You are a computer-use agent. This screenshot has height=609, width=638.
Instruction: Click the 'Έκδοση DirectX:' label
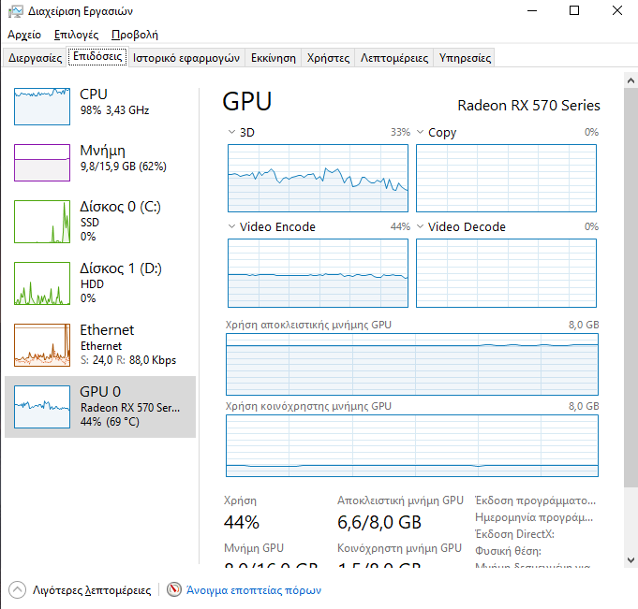point(514,534)
